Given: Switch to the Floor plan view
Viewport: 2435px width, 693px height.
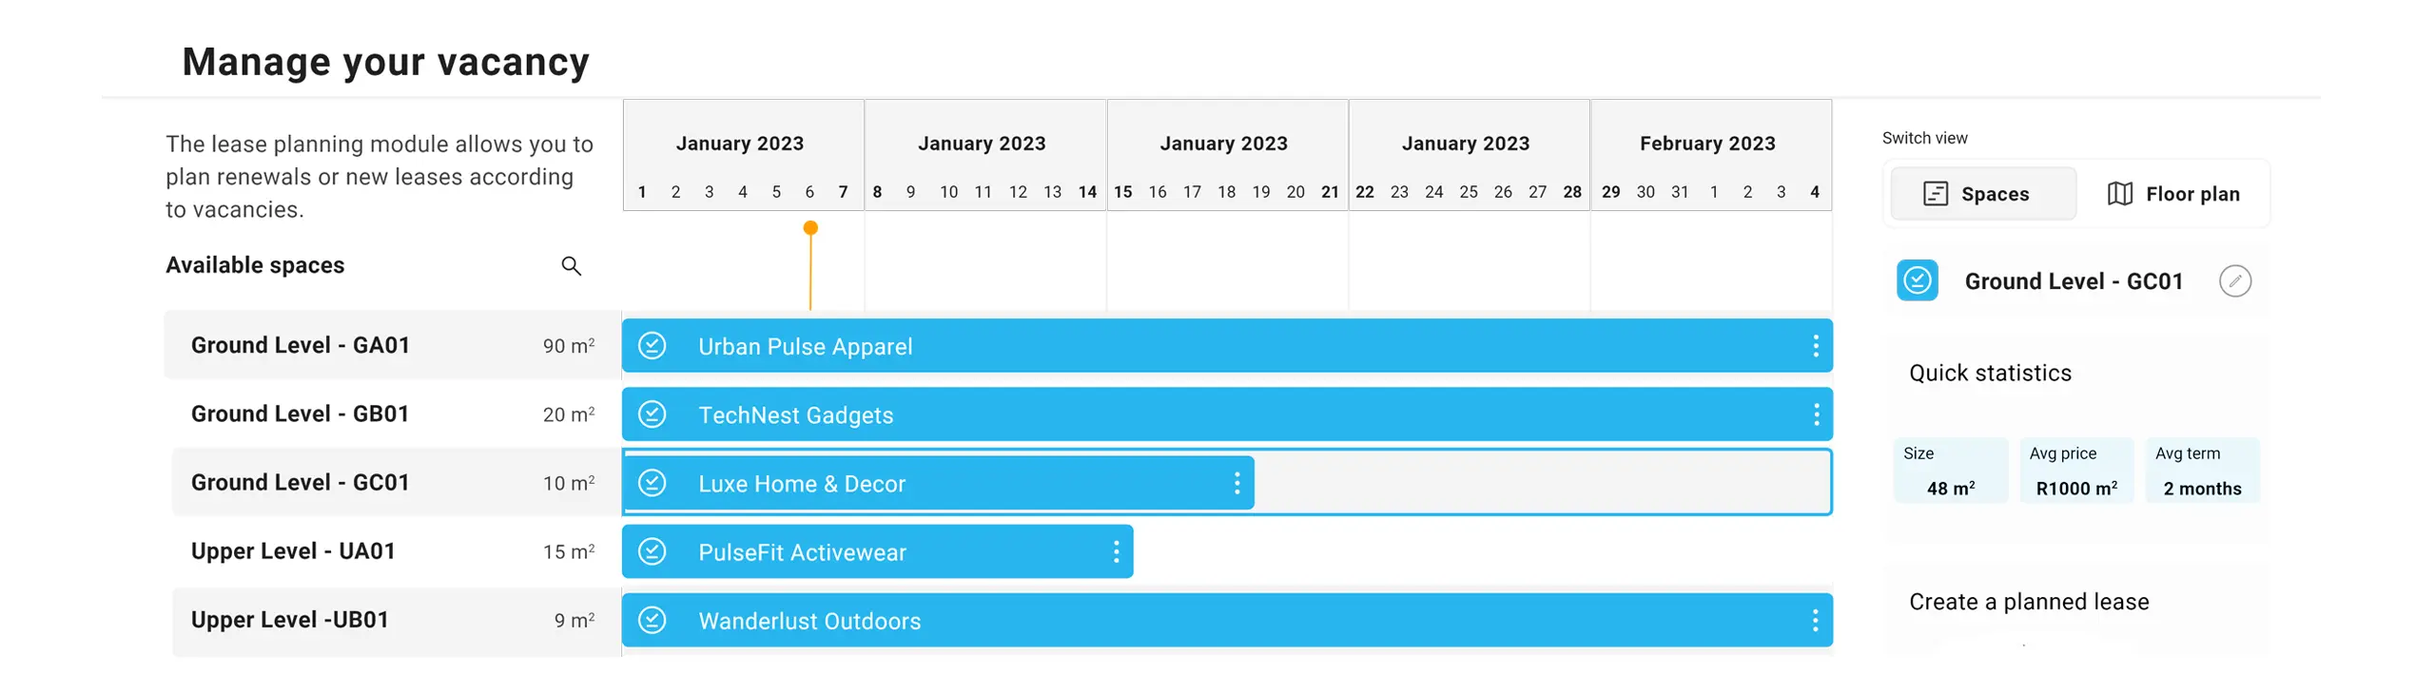Looking at the screenshot, I should 2172,194.
